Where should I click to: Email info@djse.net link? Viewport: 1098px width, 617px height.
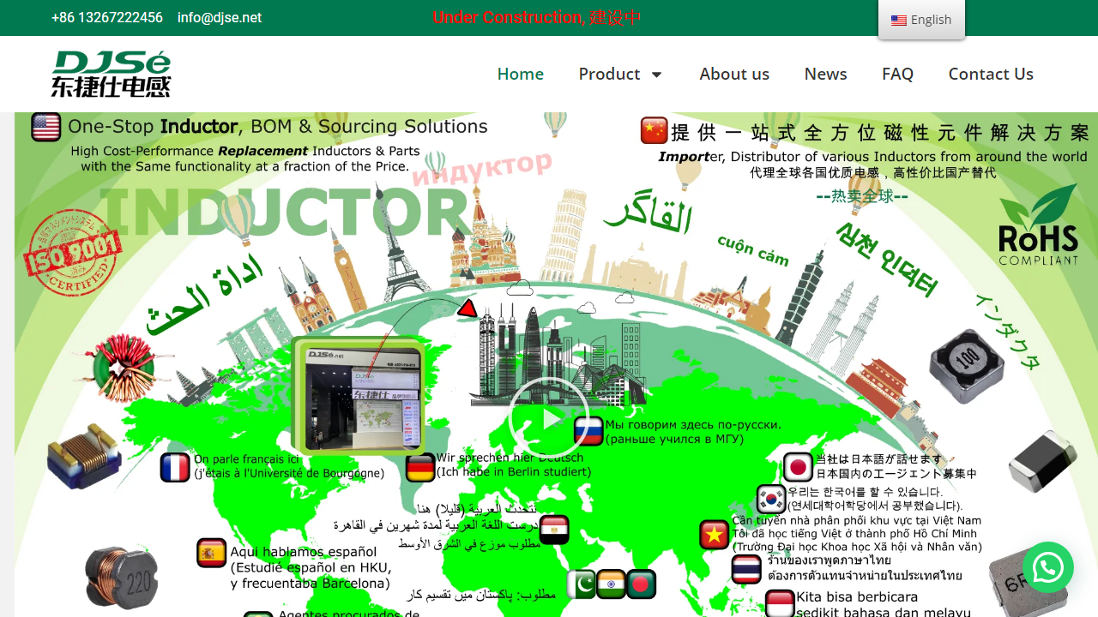click(x=220, y=18)
